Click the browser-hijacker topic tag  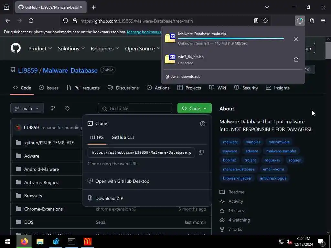(237, 178)
